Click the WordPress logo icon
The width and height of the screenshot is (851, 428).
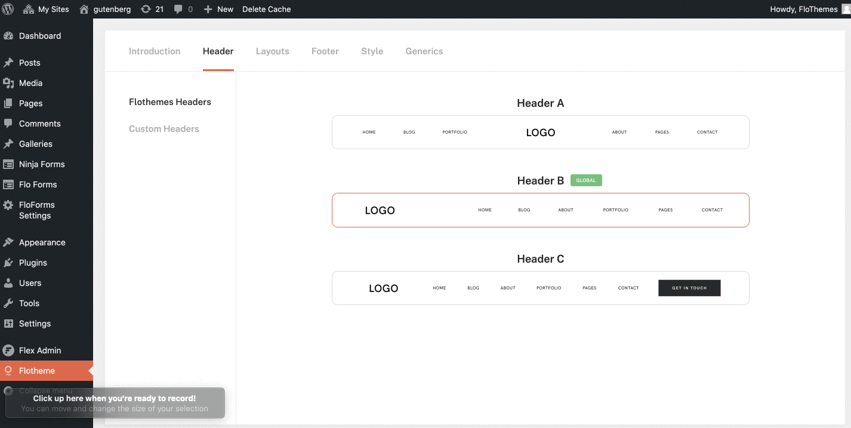click(x=8, y=9)
